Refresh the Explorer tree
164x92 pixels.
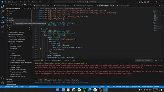point(28,9)
